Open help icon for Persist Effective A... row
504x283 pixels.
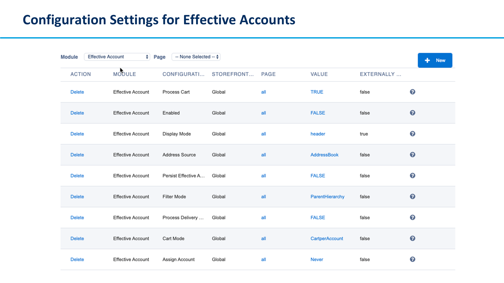[x=412, y=176]
